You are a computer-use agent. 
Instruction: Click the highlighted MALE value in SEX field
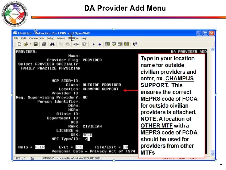point(88,135)
